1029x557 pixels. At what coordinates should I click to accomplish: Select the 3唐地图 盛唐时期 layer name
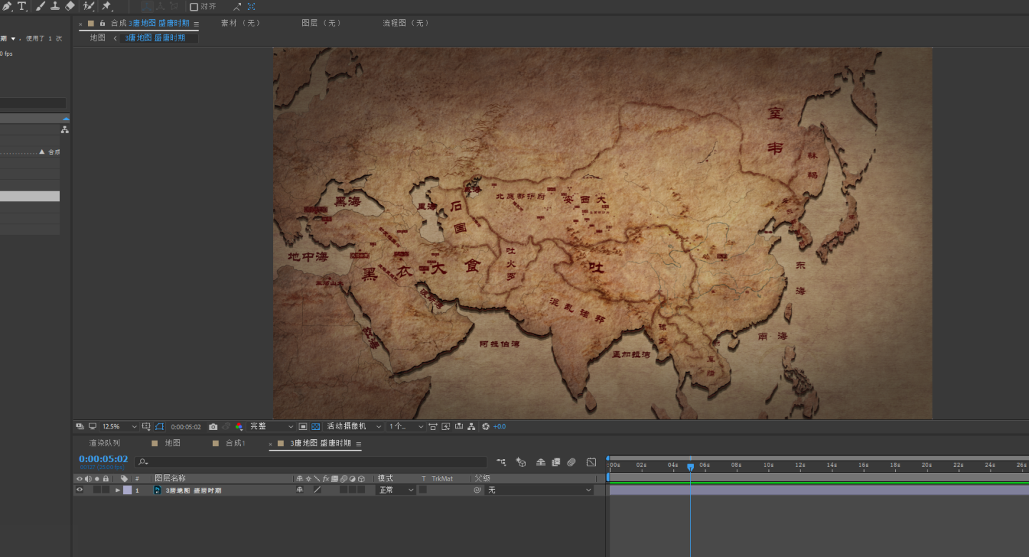click(x=194, y=491)
